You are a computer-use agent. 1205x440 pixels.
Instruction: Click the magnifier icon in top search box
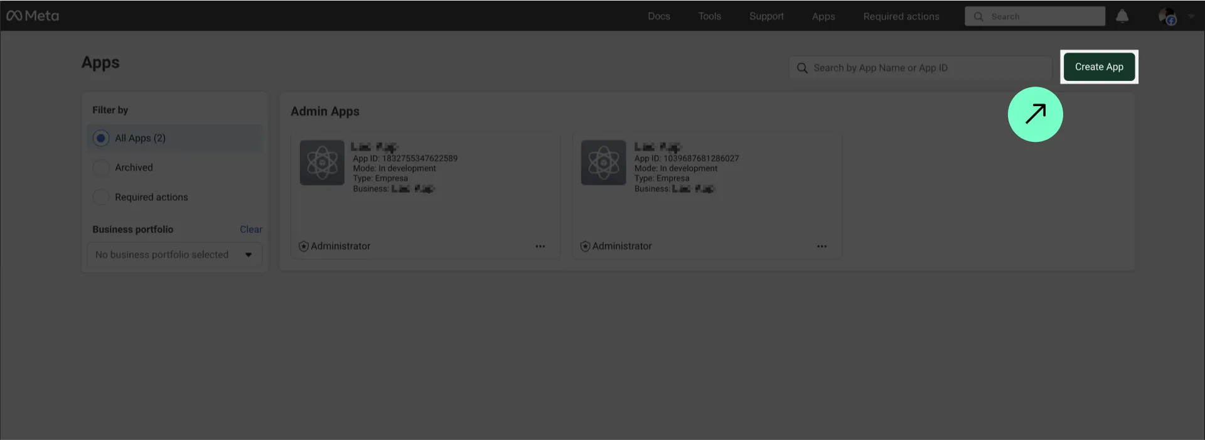978,16
